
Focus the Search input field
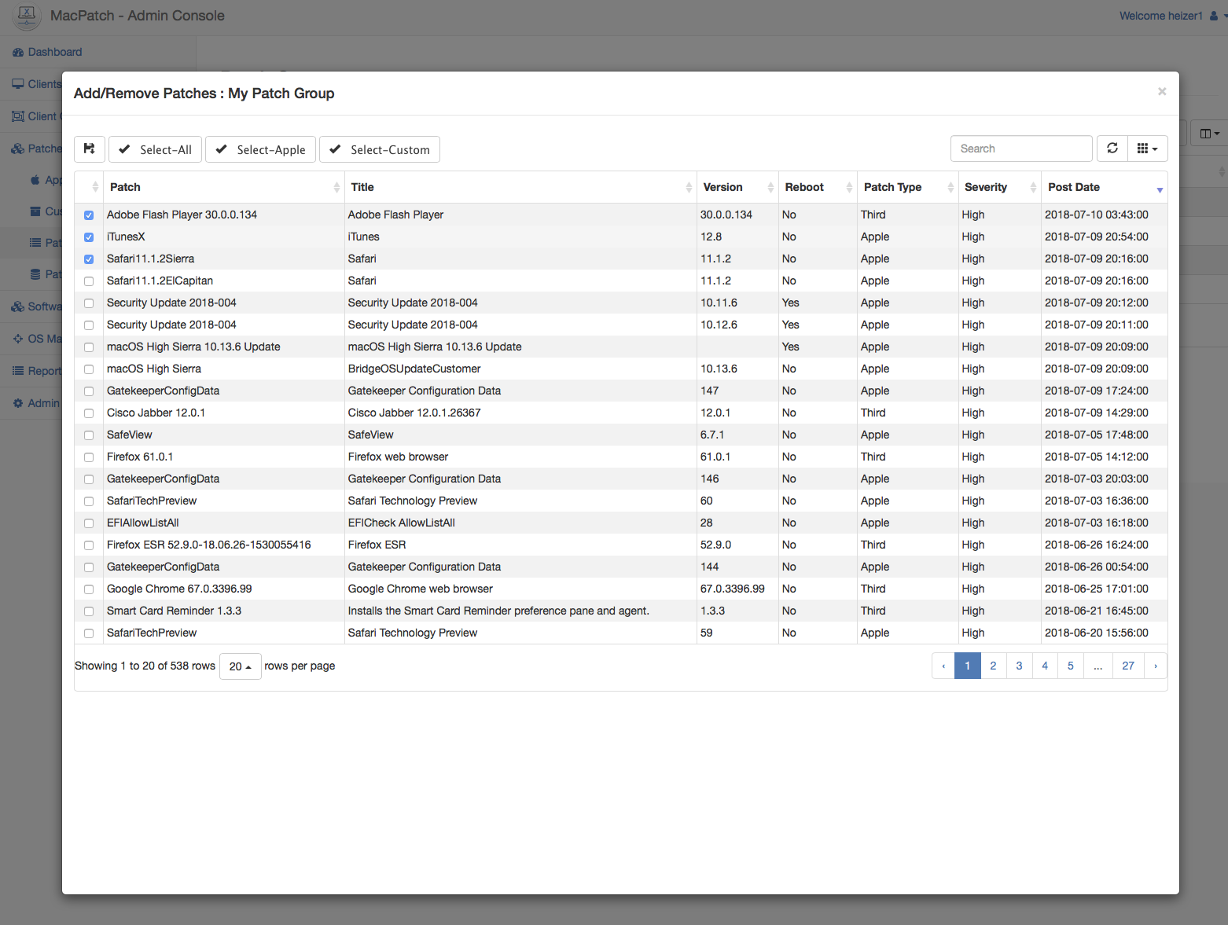(1021, 149)
